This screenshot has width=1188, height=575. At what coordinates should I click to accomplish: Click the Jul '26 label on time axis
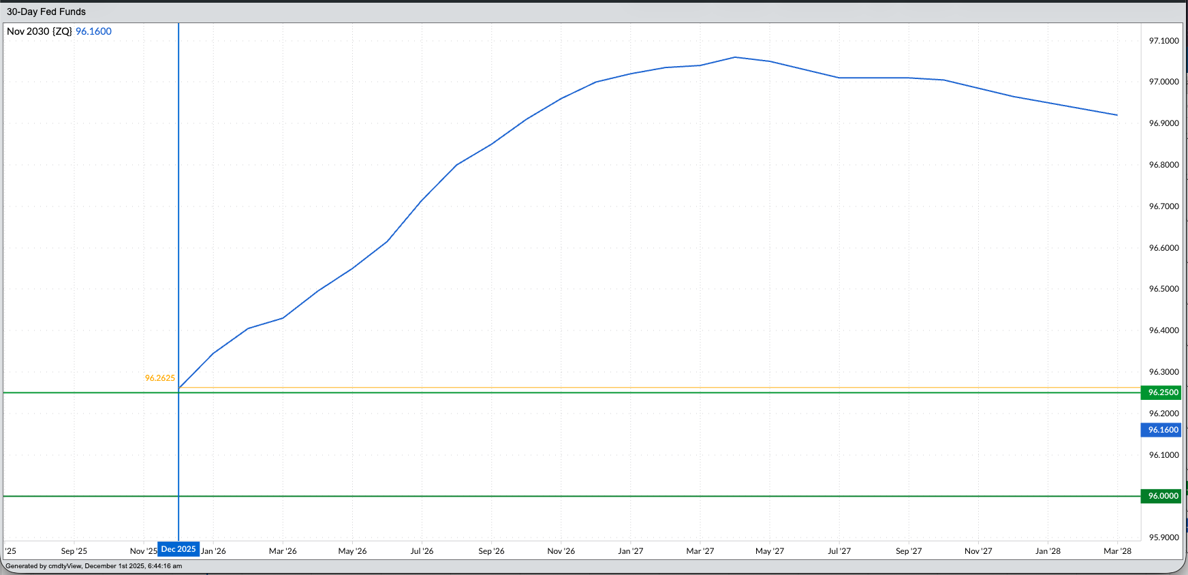point(422,551)
